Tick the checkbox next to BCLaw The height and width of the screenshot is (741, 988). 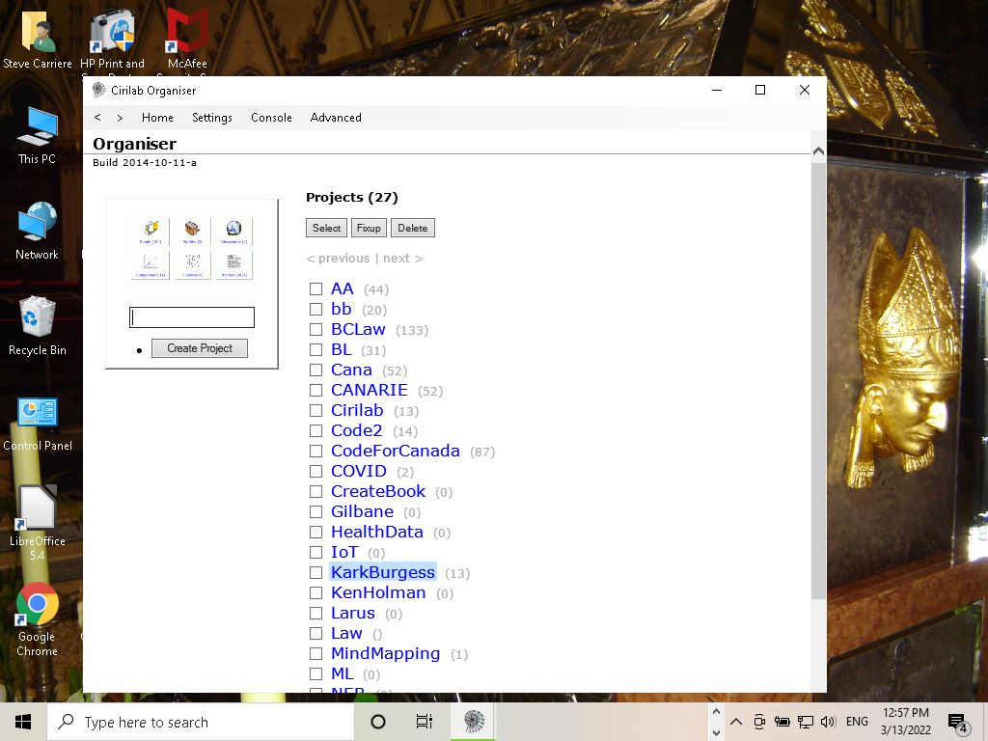click(x=316, y=330)
